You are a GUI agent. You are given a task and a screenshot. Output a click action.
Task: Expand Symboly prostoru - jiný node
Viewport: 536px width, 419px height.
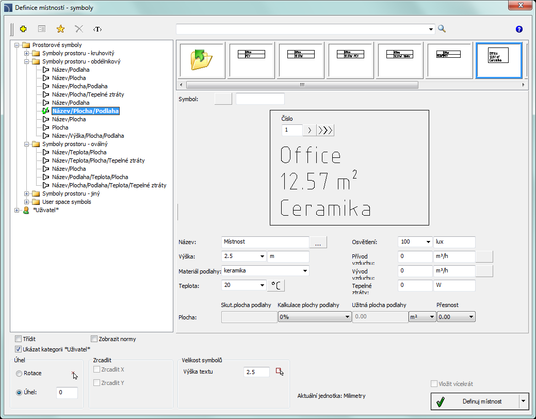[26, 194]
